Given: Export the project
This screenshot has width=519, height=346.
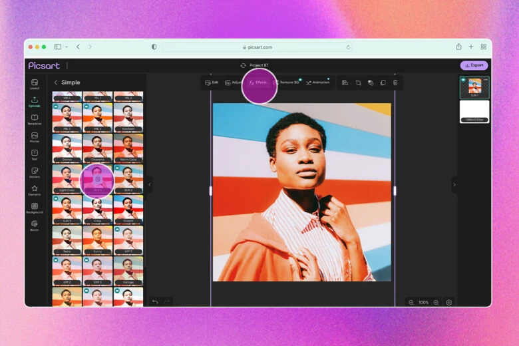Looking at the screenshot, I should tap(474, 65).
